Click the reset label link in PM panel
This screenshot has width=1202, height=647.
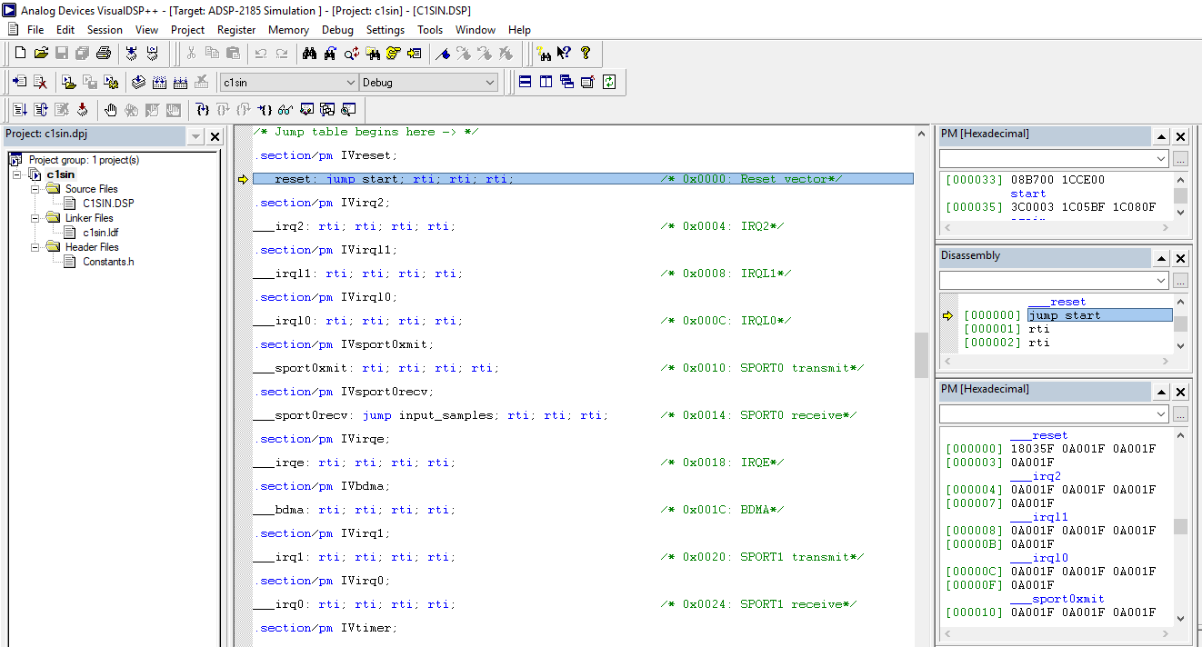pyautogui.click(x=1038, y=434)
